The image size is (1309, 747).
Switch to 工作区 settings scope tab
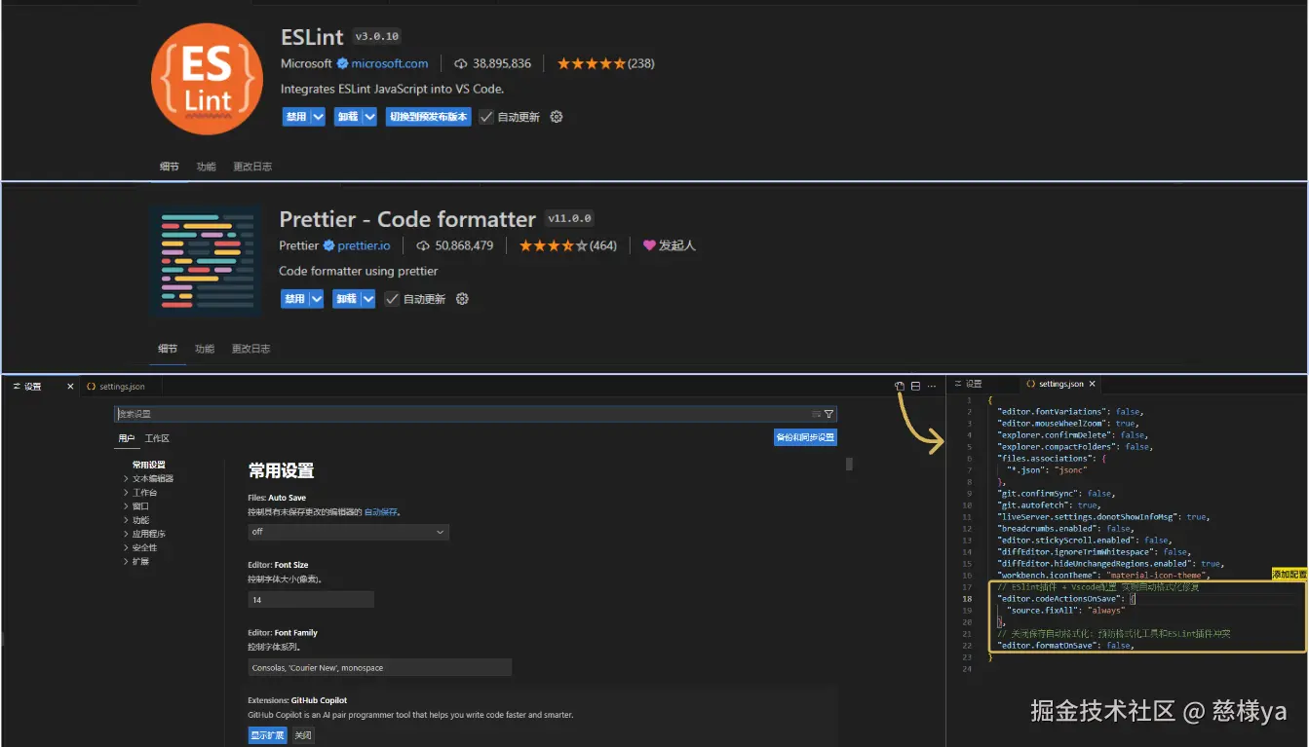(x=157, y=438)
